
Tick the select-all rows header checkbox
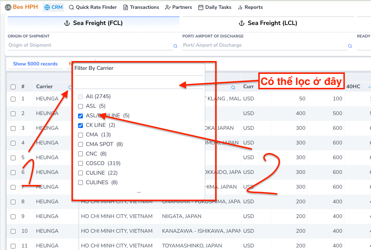point(13,87)
